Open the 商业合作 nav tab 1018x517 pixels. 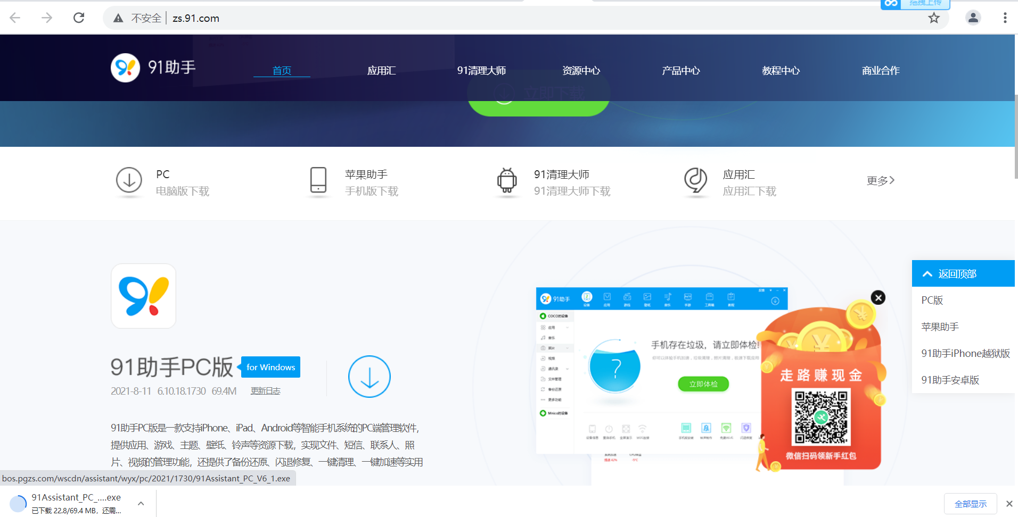tap(881, 70)
